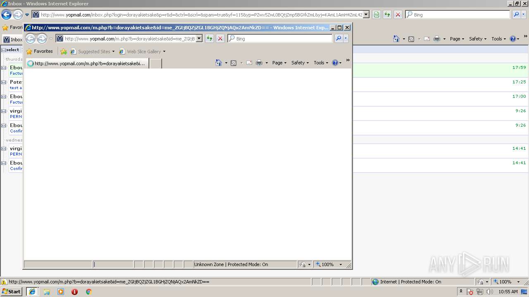The image size is (529, 297).
Task: Open main window Page menu
Action: [457, 39]
